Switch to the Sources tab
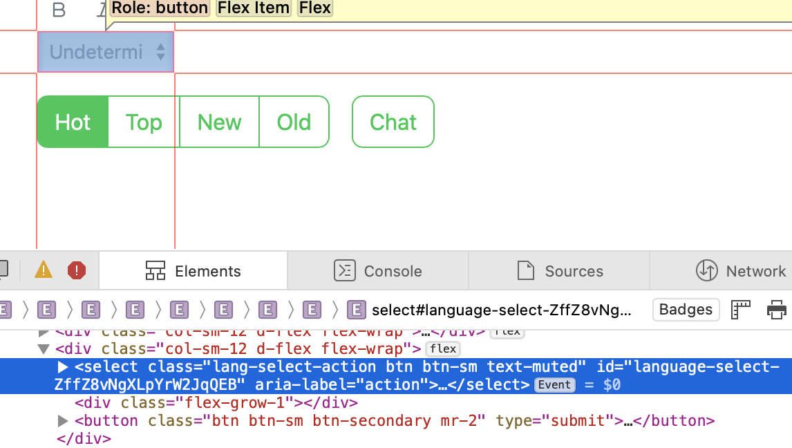792x448 pixels. click(x=560, y=270)
